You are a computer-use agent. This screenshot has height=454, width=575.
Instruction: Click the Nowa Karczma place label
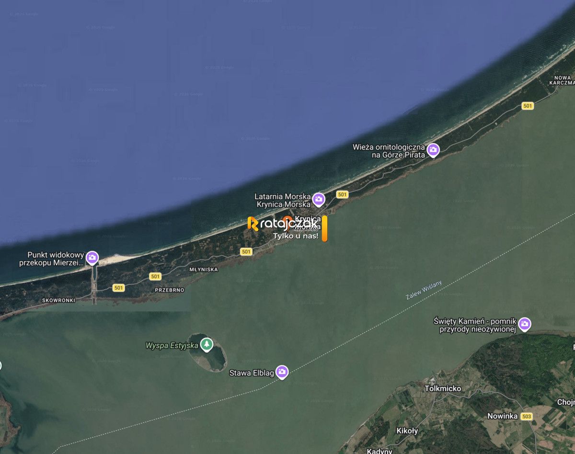(563, 80)
